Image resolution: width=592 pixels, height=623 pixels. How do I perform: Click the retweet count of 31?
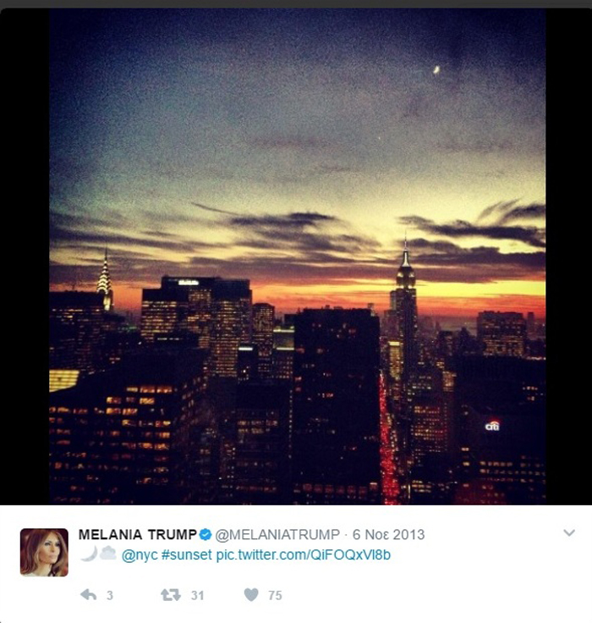(197, 595)
